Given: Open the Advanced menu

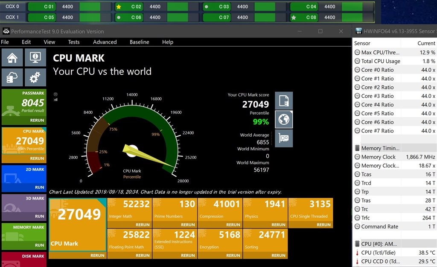Looking at the screenshot, I should pos(105,42).
